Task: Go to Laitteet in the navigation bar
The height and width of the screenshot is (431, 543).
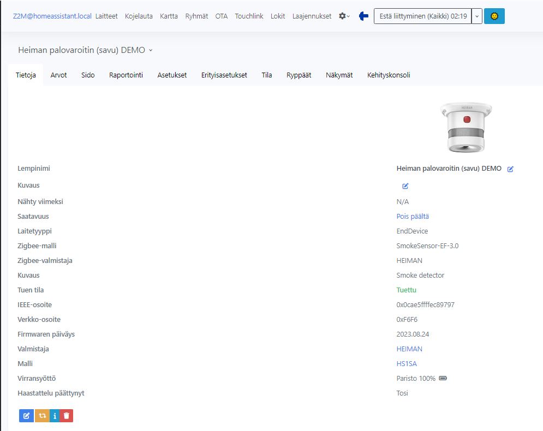Action: point(106,16)
